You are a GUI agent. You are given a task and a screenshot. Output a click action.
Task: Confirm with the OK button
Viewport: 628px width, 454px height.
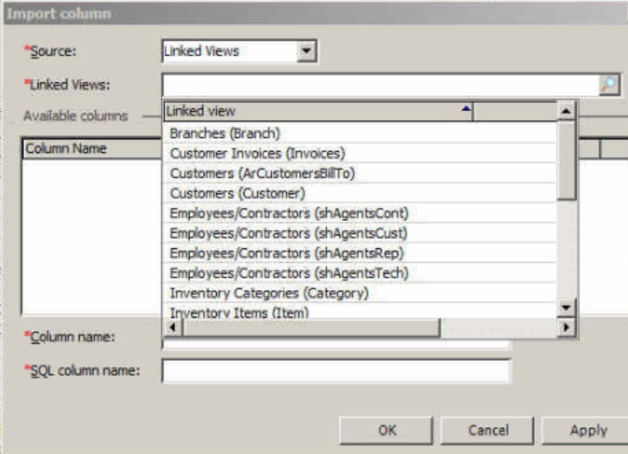click(x=386, y=430)
